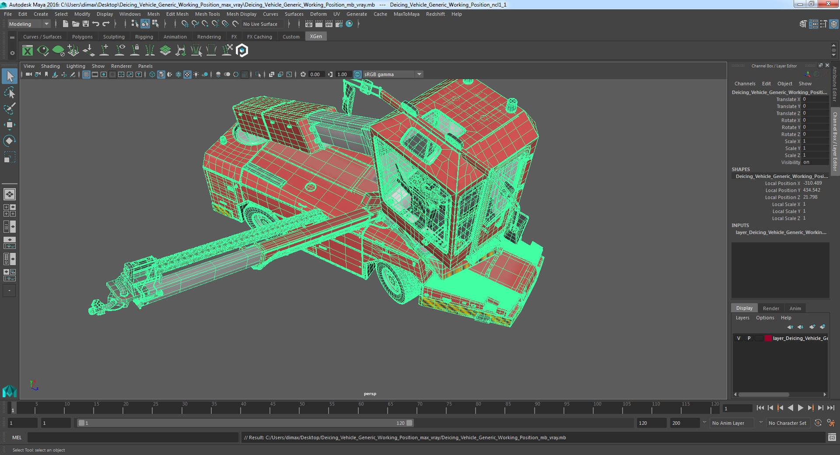Click the Undo arrow icon

coord(96,24)
